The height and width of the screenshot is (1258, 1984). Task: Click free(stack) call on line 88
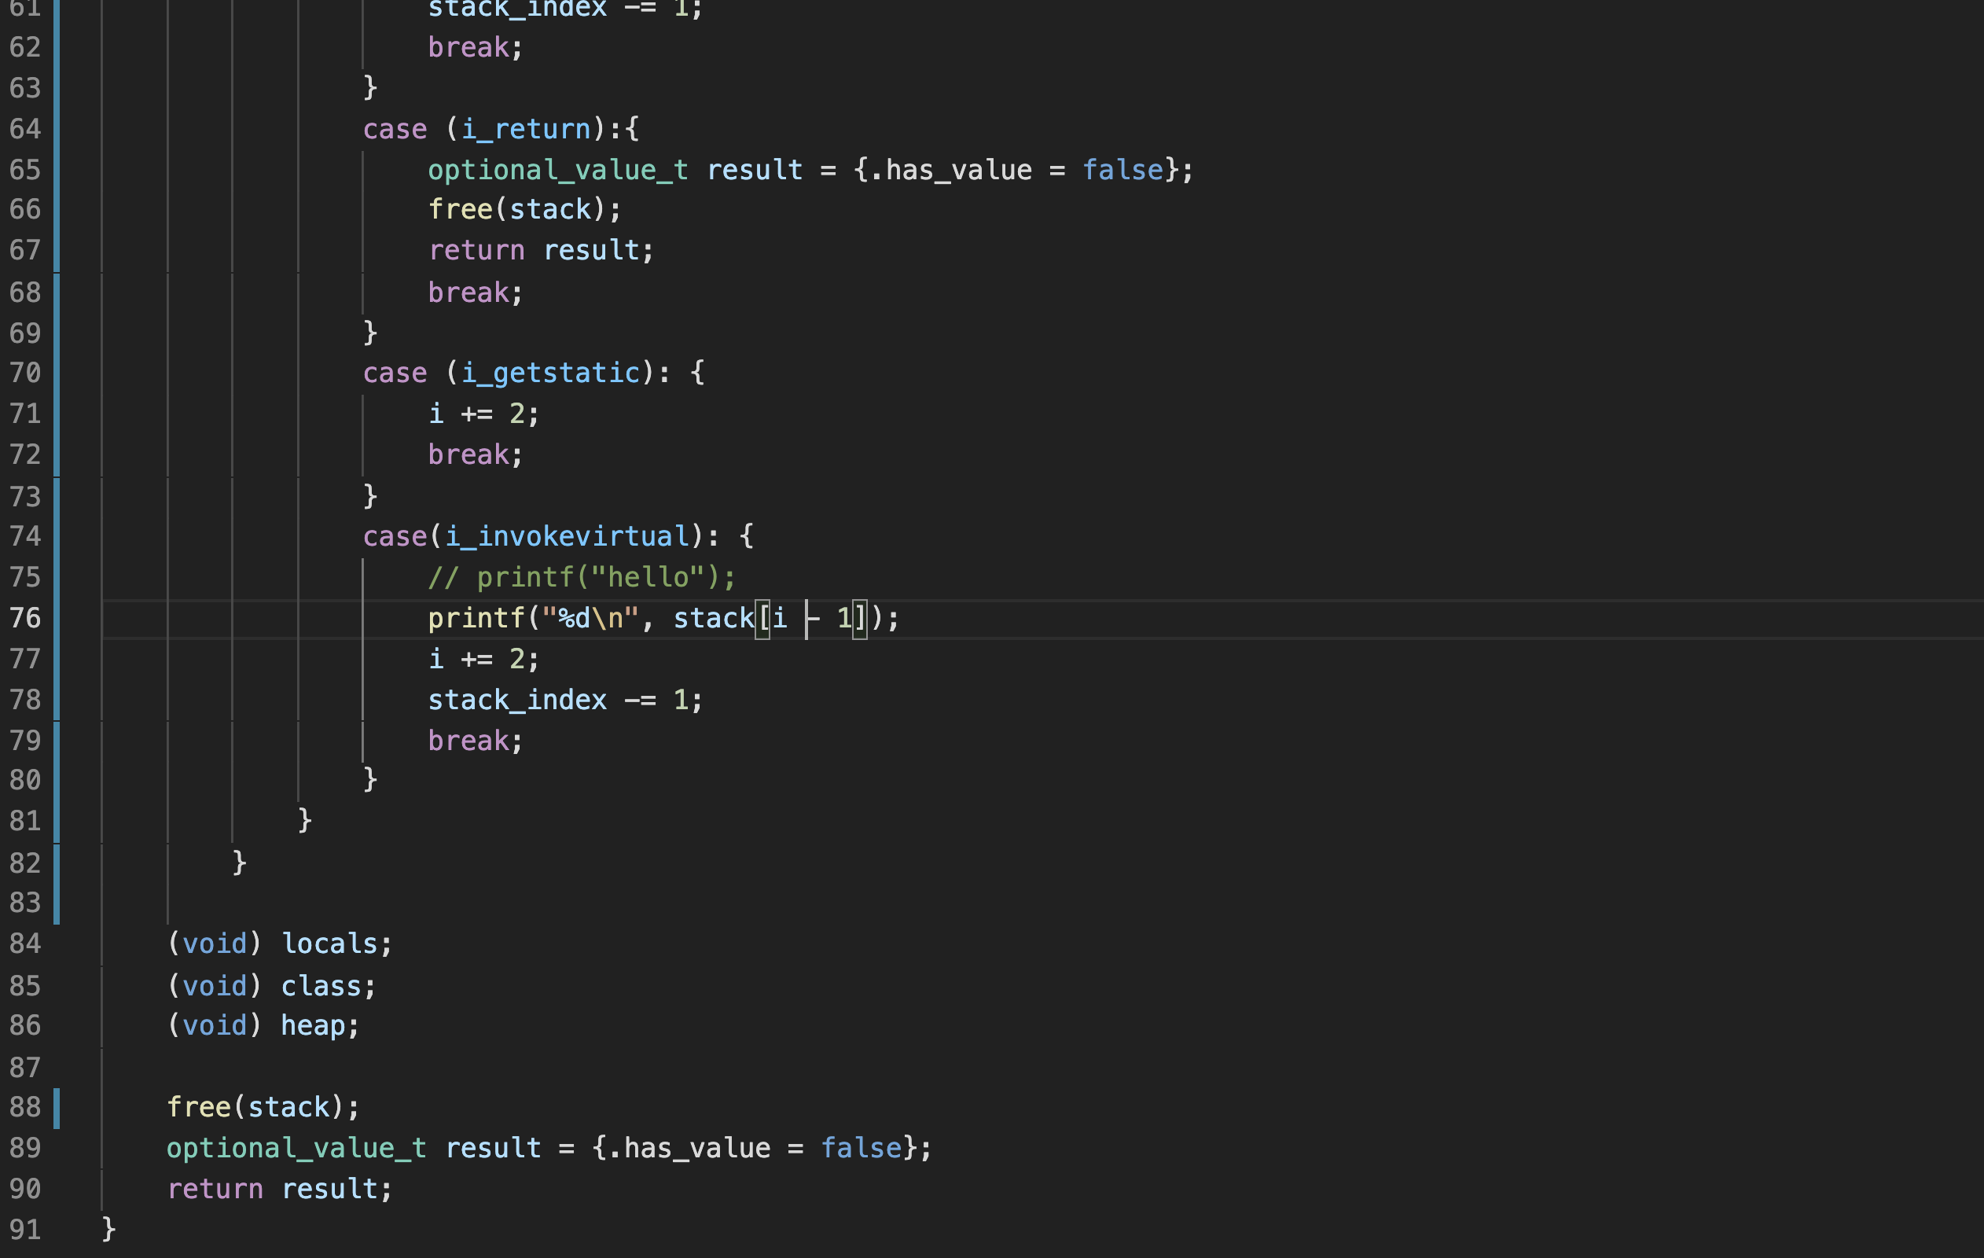pyautogui.click(x=262, y=1106)
